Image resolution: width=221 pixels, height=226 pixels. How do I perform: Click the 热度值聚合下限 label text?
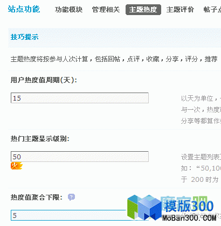click(37, 197)
